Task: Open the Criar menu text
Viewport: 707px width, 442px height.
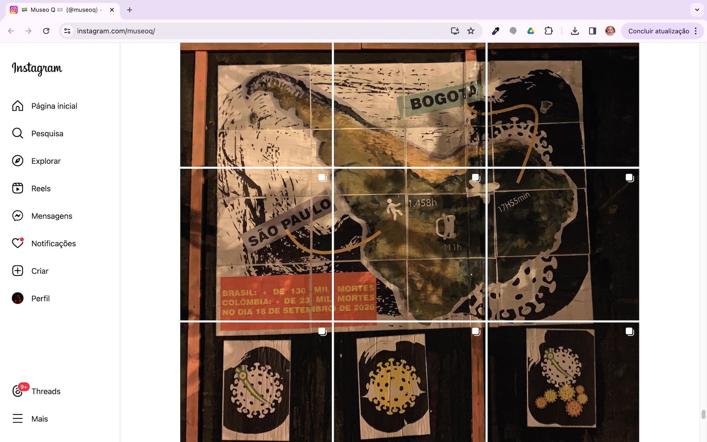Action: 40,271
